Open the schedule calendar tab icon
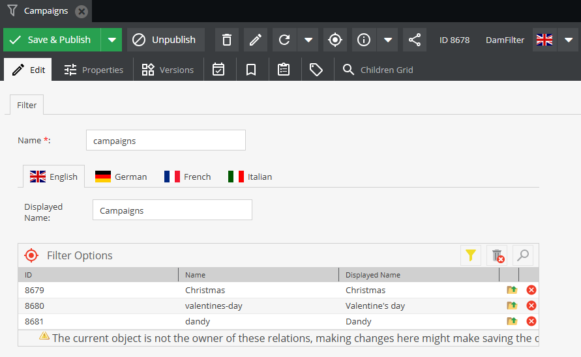The height and width of the screenshot is (357, 581). 218,70
